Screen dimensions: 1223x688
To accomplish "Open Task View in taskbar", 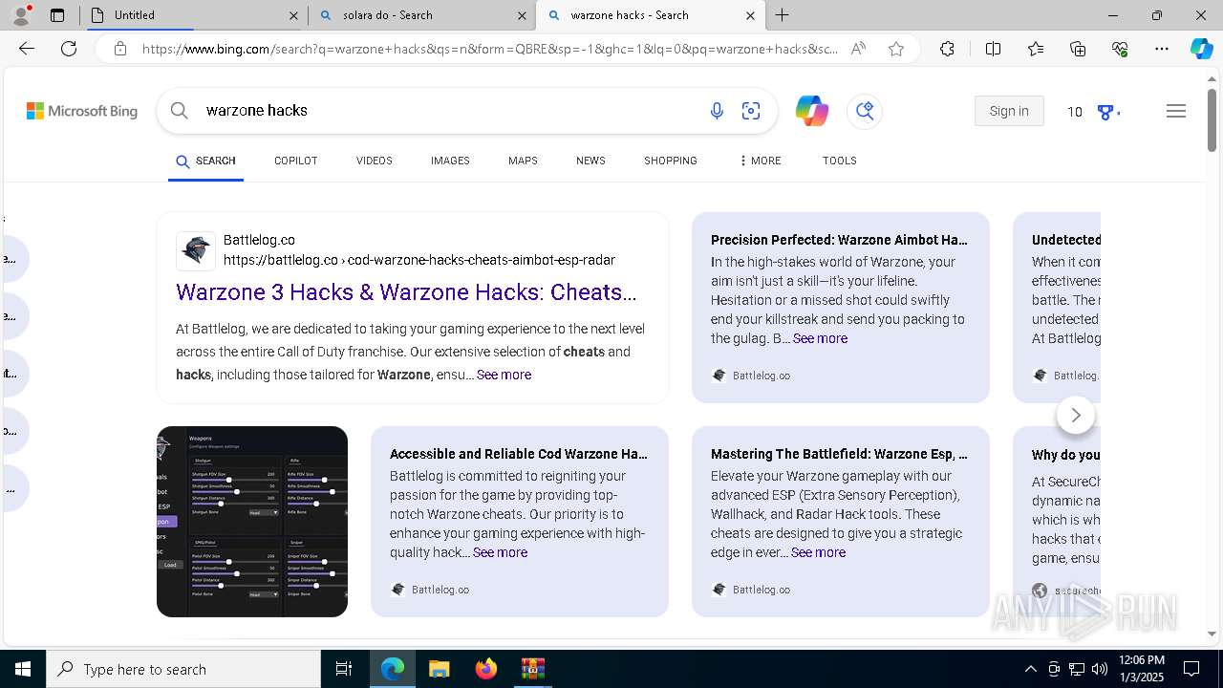I will click(x=344, y=669).
